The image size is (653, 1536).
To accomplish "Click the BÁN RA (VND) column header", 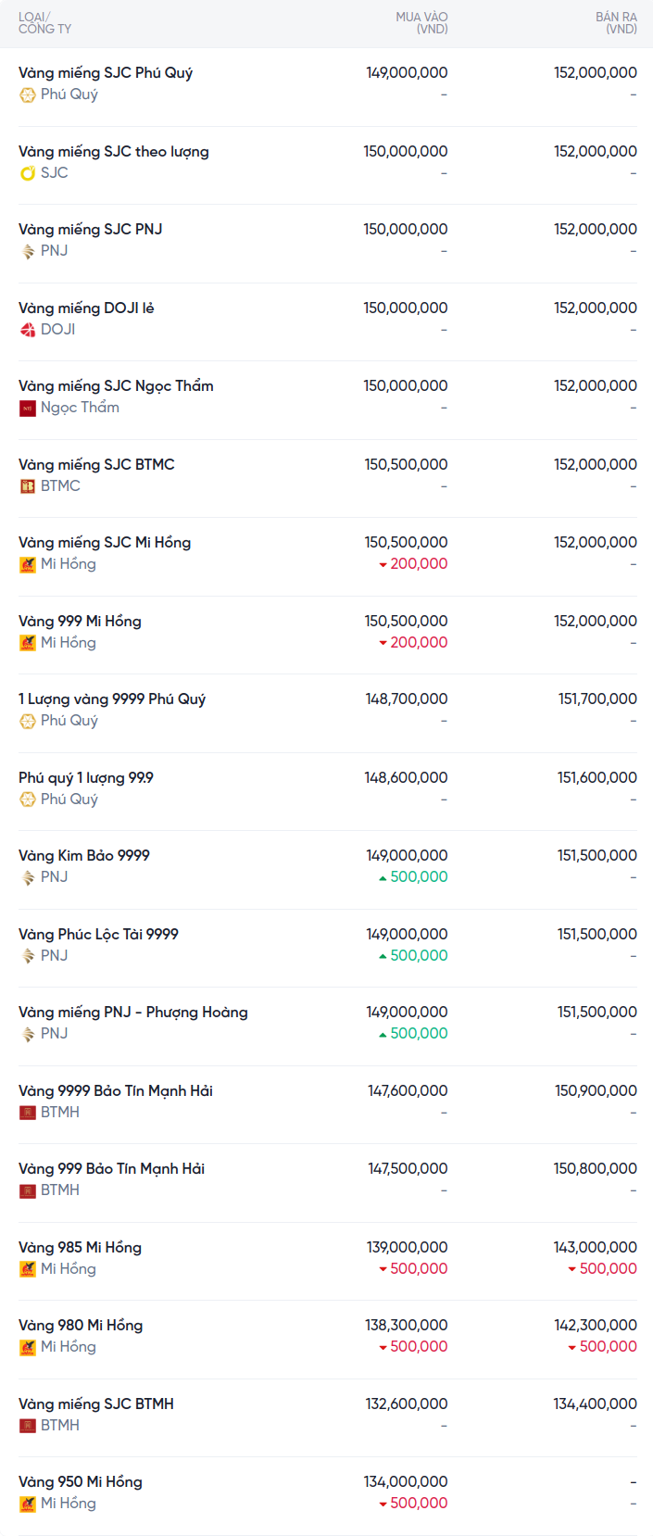I will pos(616,23).
